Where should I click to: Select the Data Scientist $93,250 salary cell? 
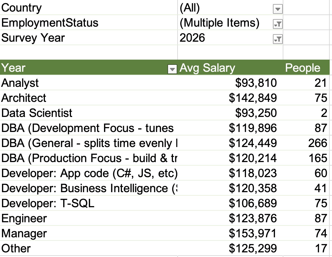(256, 113)
